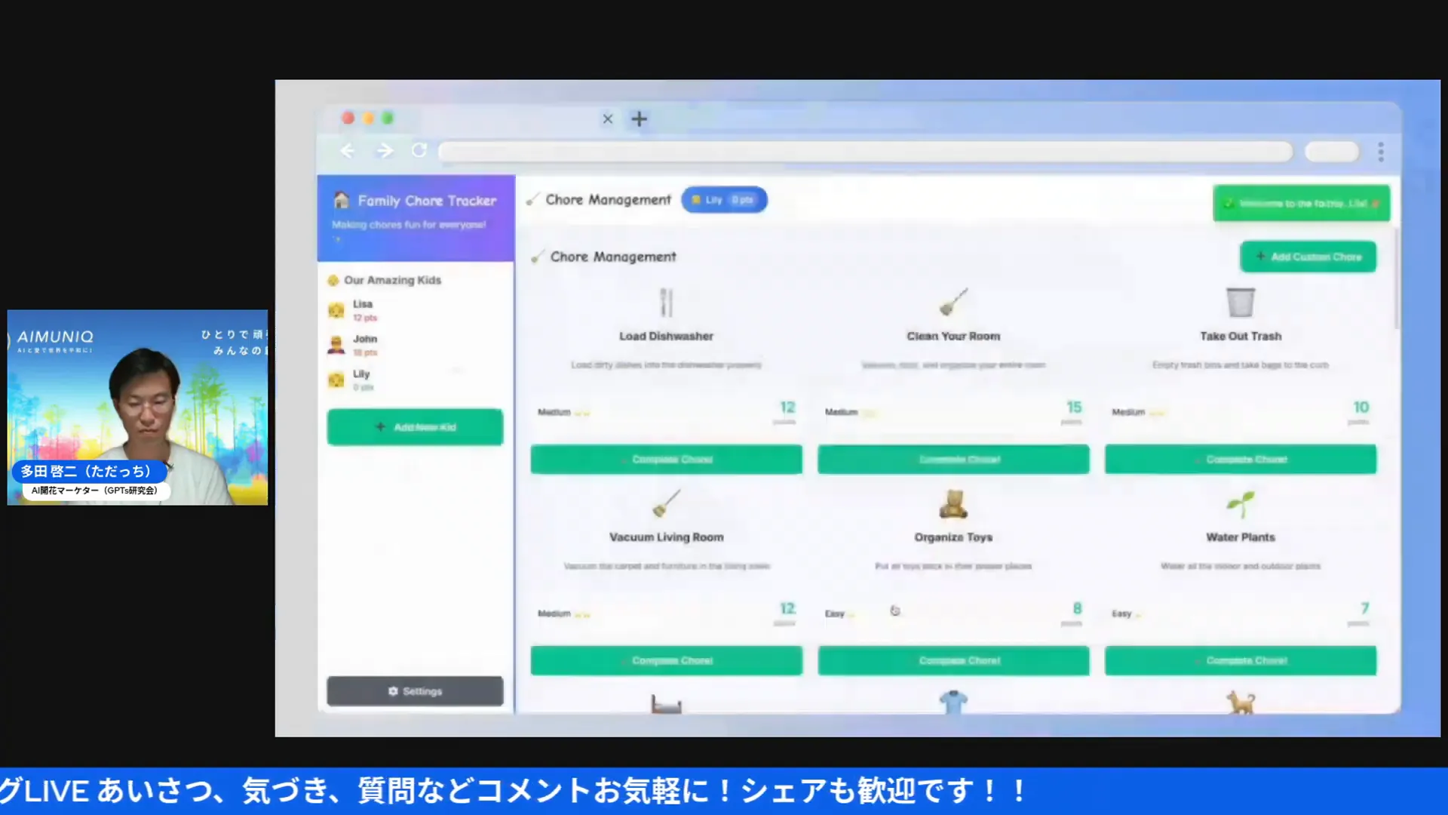Screen dimensions: 1448x815
Task: Open browser three-dot menu
Action: pyautogui.click(x=1381, y=152)
